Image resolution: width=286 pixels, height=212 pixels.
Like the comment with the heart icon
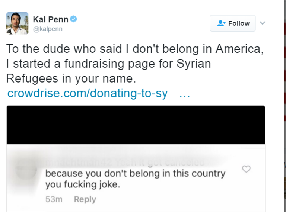[x=246, y=169]
